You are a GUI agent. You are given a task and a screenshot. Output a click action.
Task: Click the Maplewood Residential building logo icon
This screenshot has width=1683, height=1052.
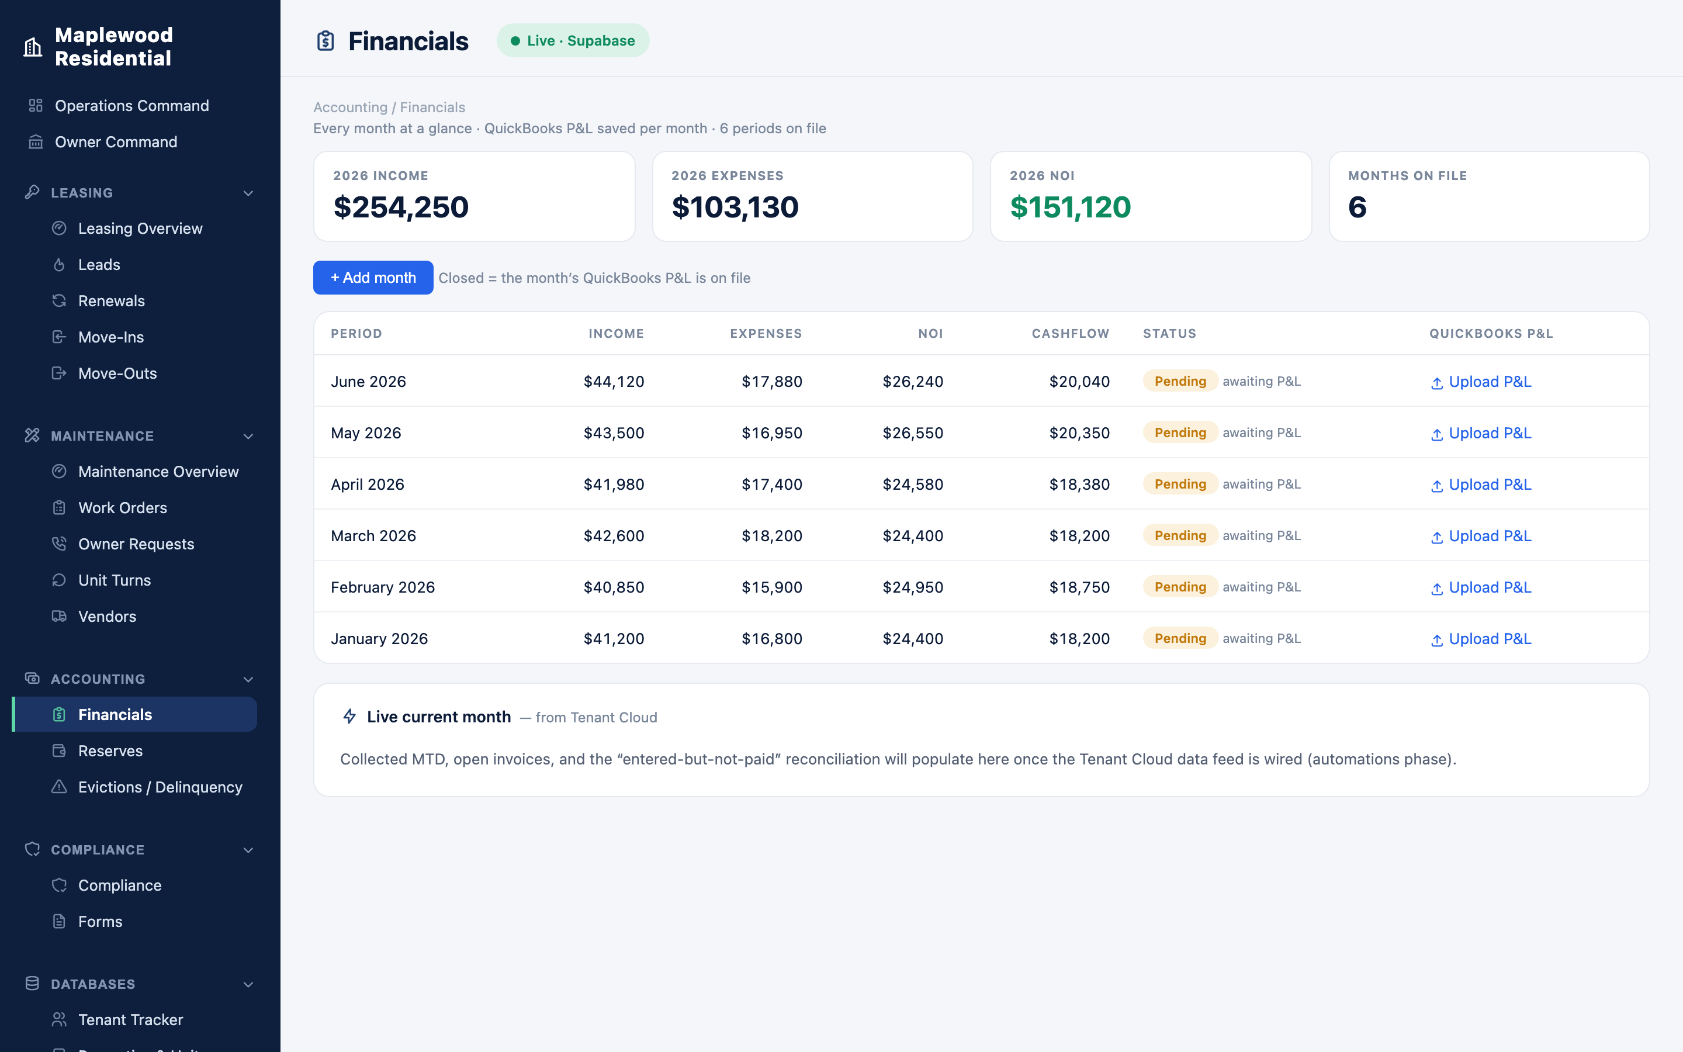(33, 47)
